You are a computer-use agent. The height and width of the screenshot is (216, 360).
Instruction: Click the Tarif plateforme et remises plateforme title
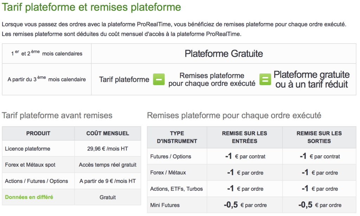pos(91,7)
